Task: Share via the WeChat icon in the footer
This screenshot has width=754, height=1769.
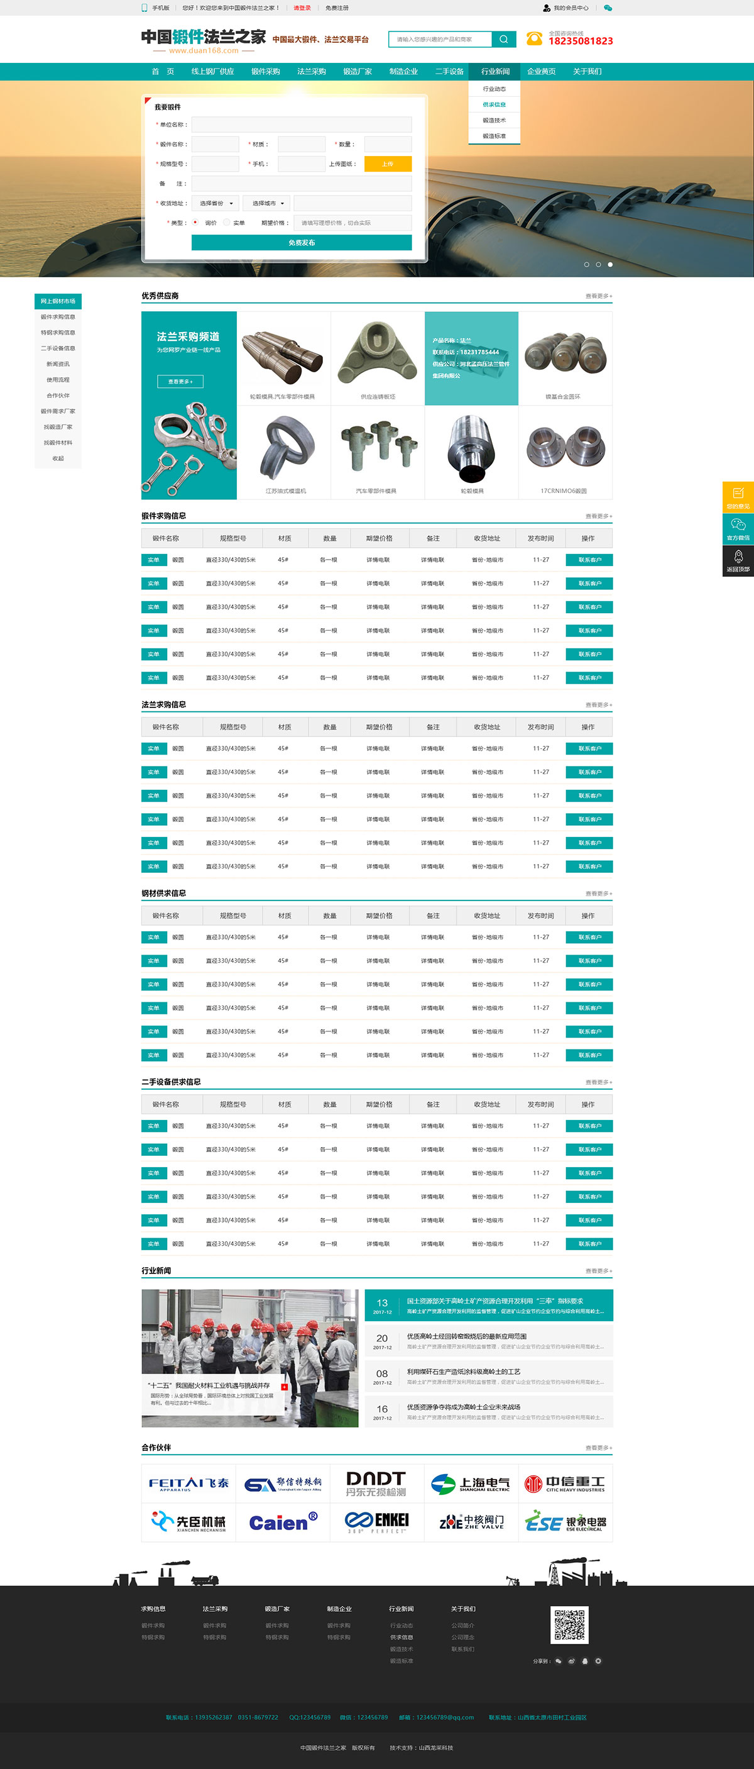Action: click(559, 1661)
